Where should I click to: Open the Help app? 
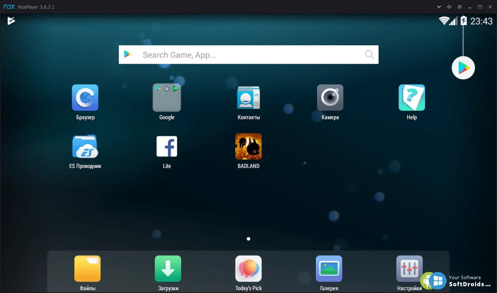pos(412,98)
